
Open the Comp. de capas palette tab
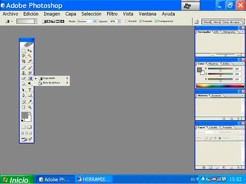(231, 22)
